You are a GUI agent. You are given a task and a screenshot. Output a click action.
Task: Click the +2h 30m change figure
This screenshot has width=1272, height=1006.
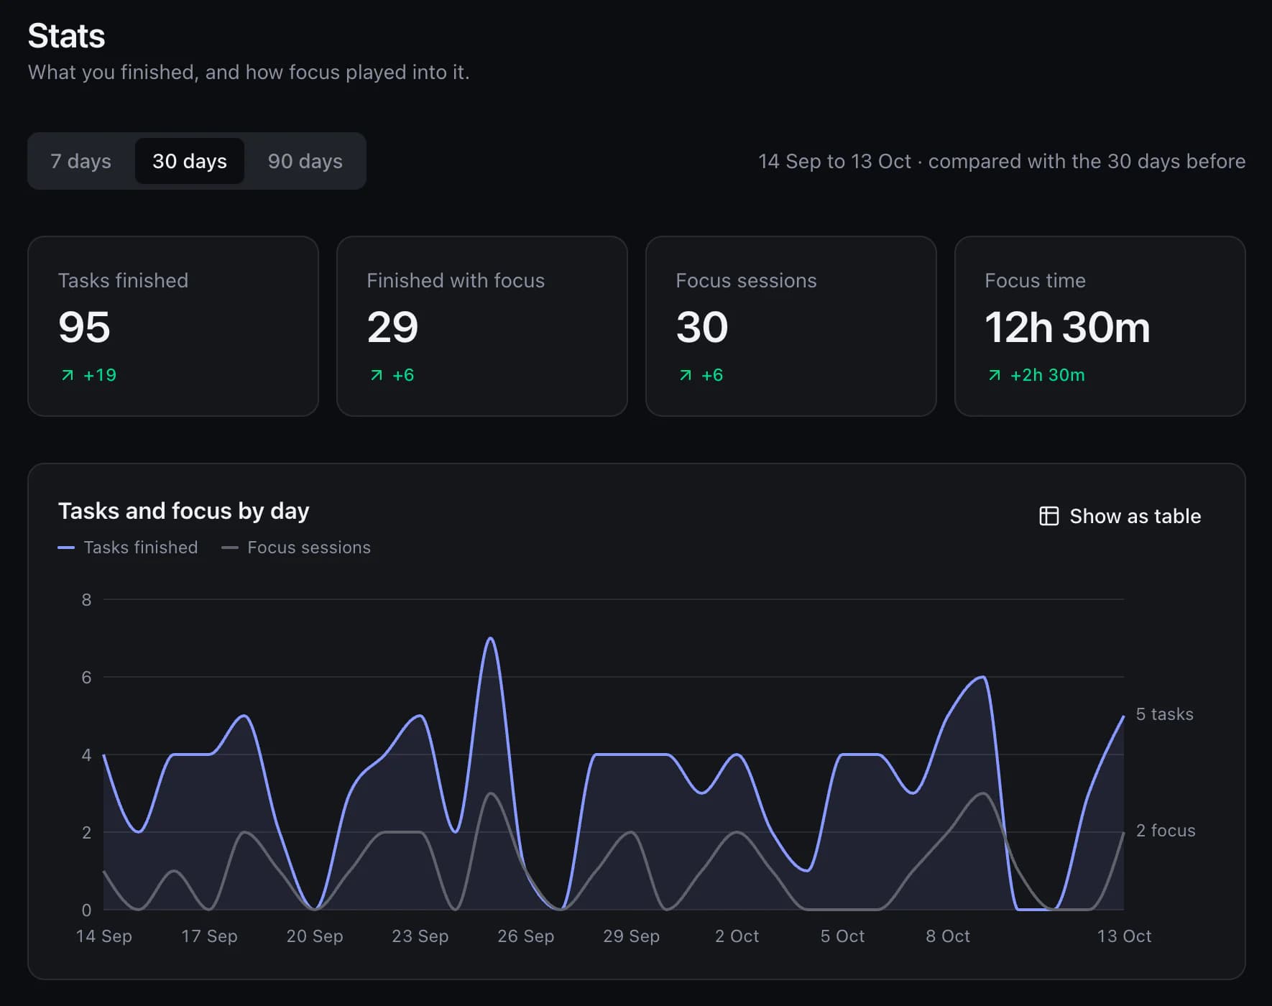[1048, 375]
